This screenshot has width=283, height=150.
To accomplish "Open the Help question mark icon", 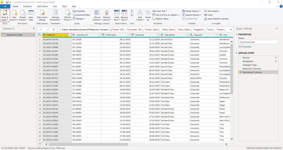I will (281, 6).
